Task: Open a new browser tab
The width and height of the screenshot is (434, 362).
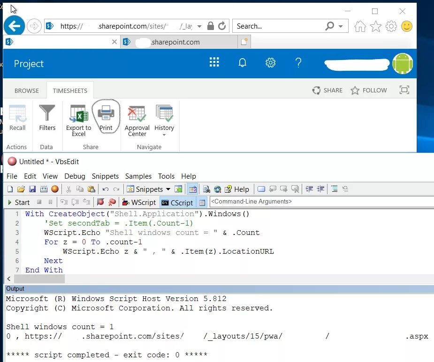Action: 244,42
